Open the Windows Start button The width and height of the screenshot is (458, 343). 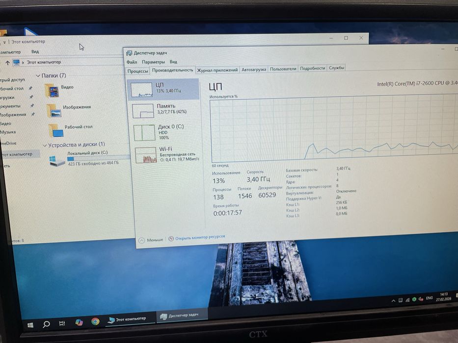coord(30,325)
